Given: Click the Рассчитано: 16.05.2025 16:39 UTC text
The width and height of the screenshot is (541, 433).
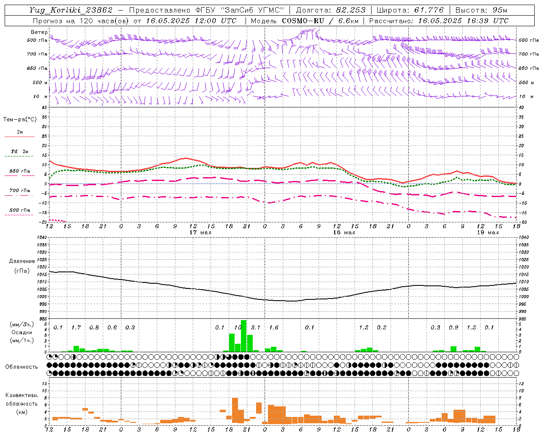Looking at the screenshot, I should [x=439, y=21].
